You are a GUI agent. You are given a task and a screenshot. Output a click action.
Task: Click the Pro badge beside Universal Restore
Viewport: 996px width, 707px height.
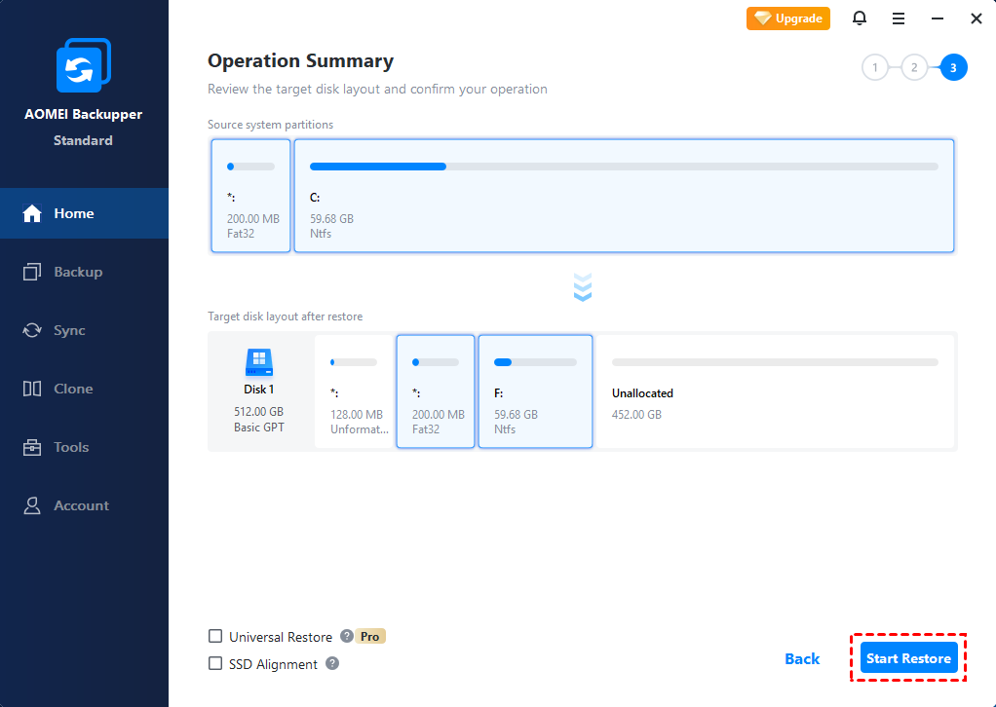(x=370, y=637)
